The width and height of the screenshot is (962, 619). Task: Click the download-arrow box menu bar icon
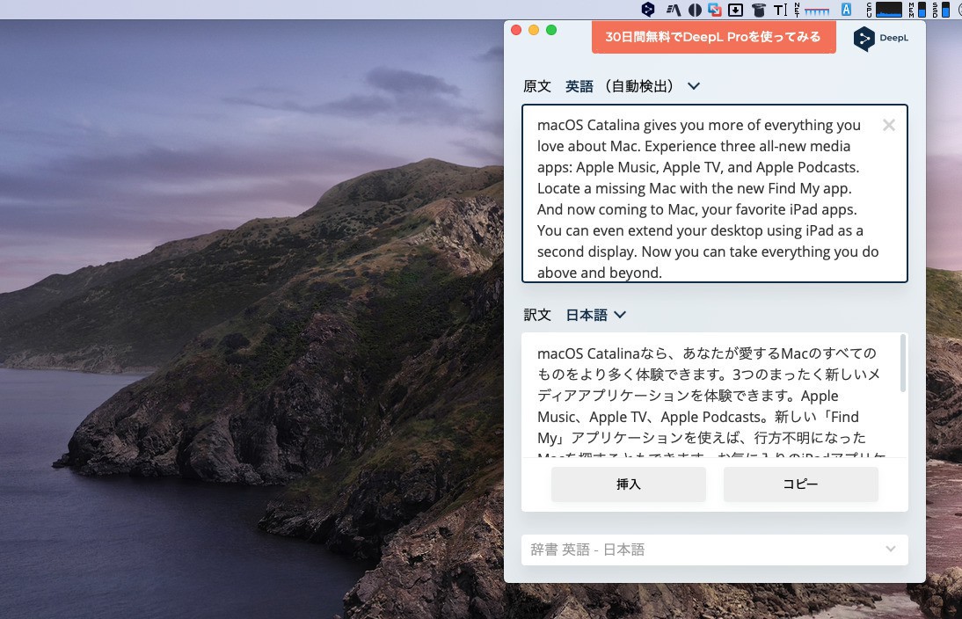click(x=736, y=9)
